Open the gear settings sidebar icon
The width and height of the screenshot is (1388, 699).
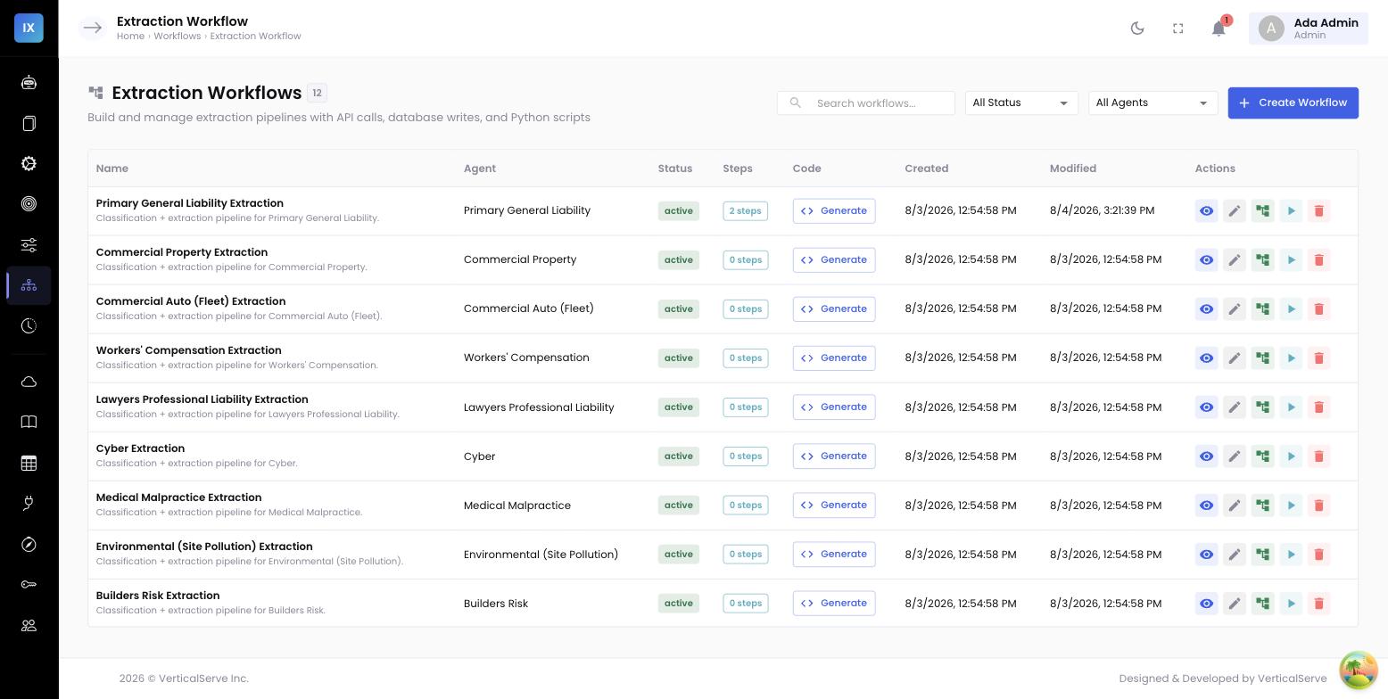click(x=29, y=164)
